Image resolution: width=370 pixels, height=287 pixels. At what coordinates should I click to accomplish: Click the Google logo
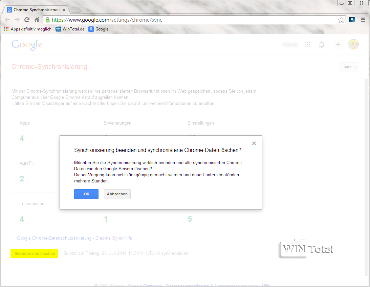27,45
